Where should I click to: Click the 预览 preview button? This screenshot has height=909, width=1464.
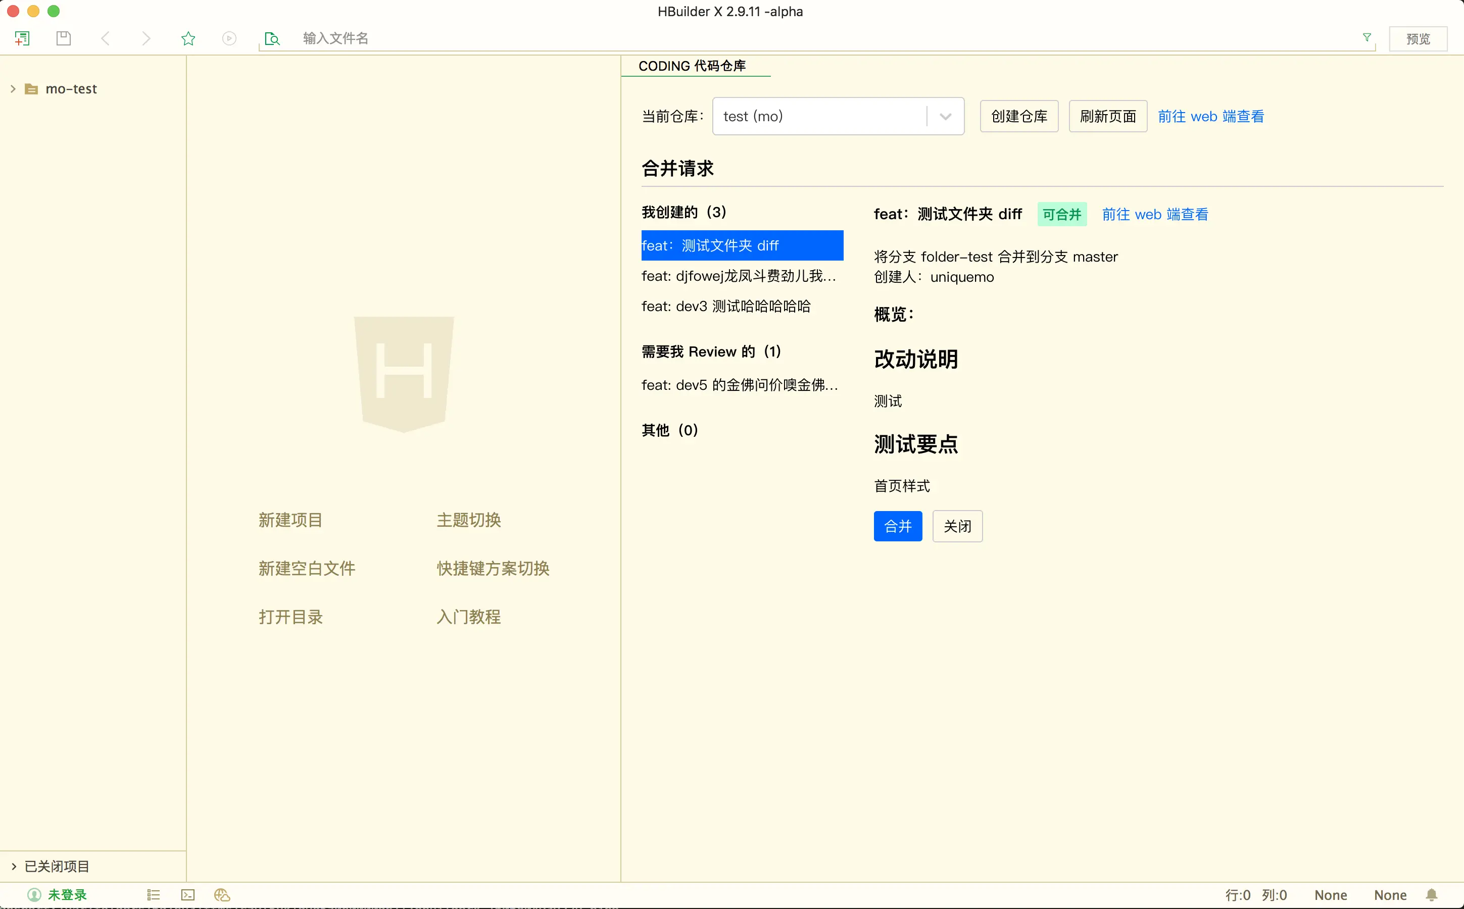(1418, 38)
